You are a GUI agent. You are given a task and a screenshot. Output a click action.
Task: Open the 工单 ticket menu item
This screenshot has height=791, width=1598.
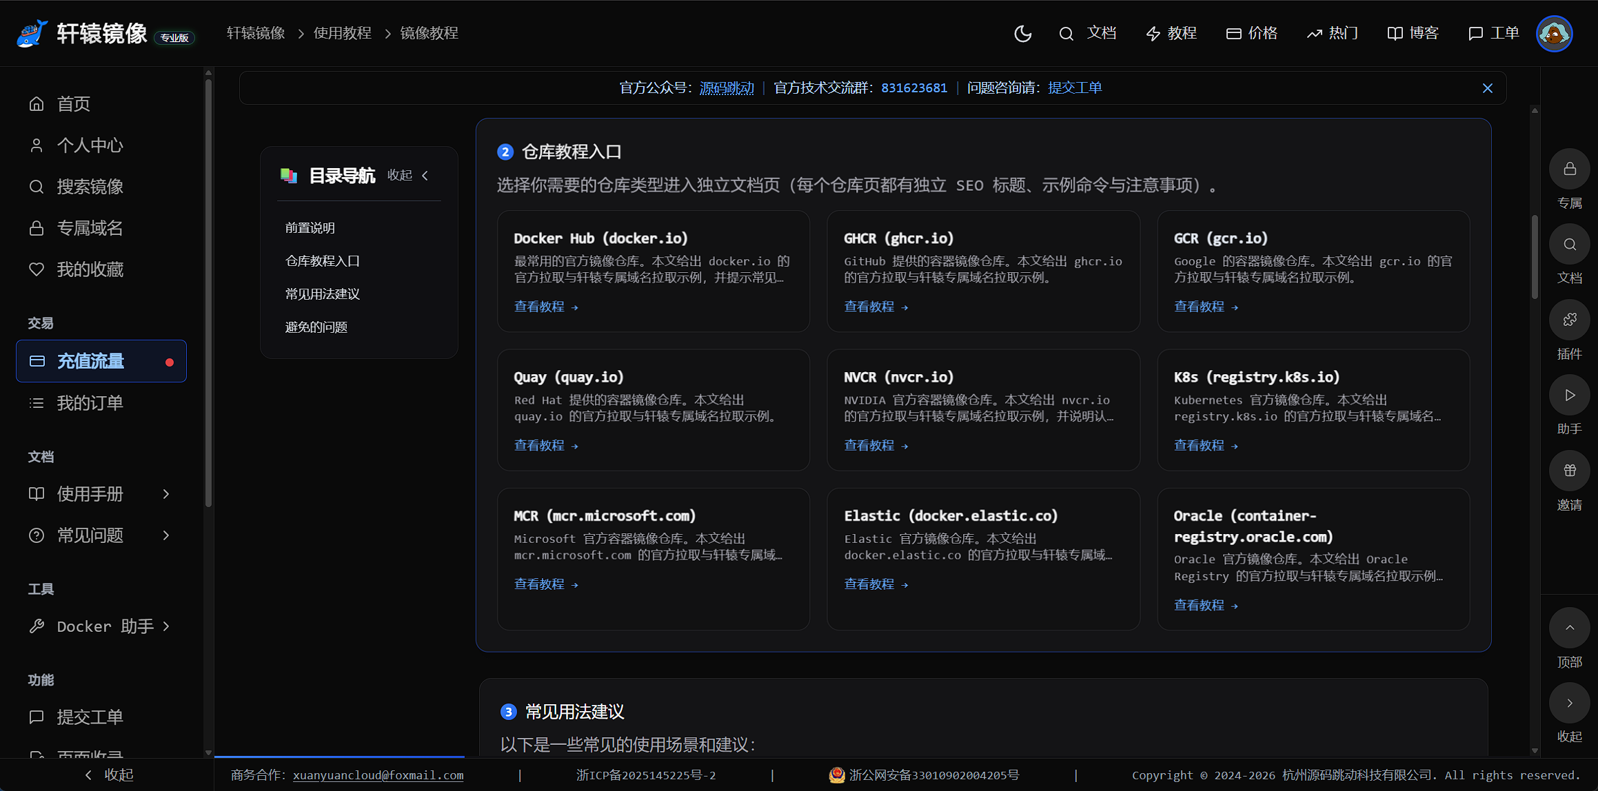[x=1493, y=33]
